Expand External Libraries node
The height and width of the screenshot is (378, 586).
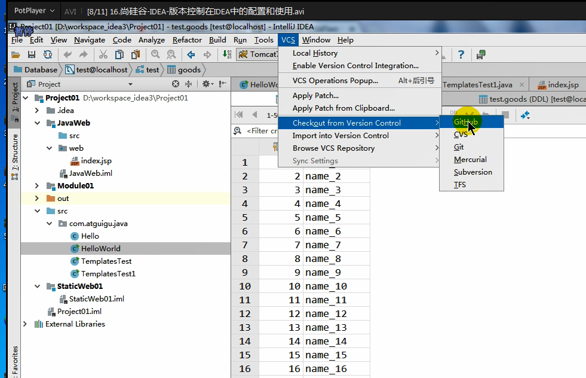pyautogui.click(x=25, y=324)
